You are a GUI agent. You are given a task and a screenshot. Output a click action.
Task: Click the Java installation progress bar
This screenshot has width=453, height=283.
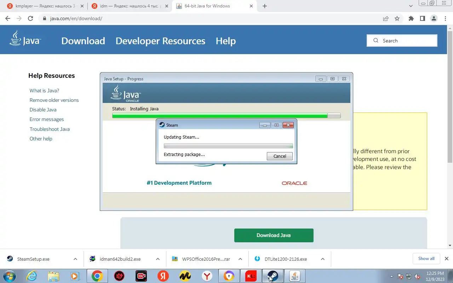226,115
